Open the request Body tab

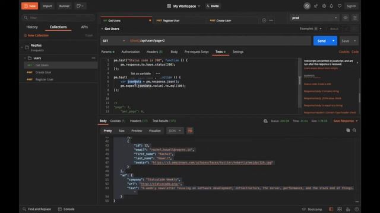point(174,52)
